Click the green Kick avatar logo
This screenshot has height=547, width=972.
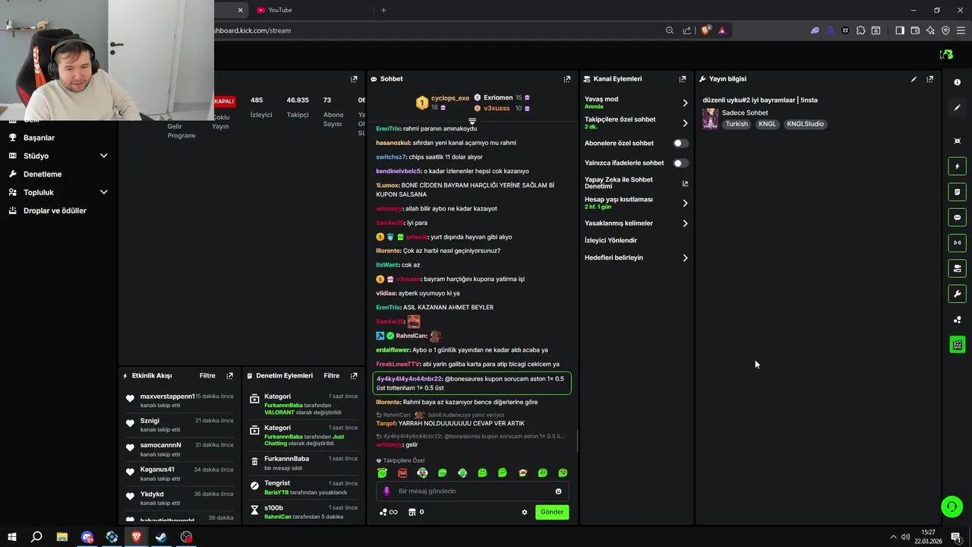[946, 55]
